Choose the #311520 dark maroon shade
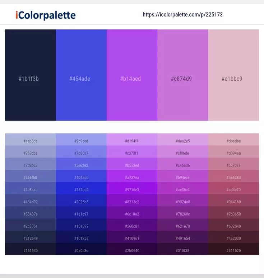Screen dimensions: 264x278 pyautogui.click(x=233, y=249)
